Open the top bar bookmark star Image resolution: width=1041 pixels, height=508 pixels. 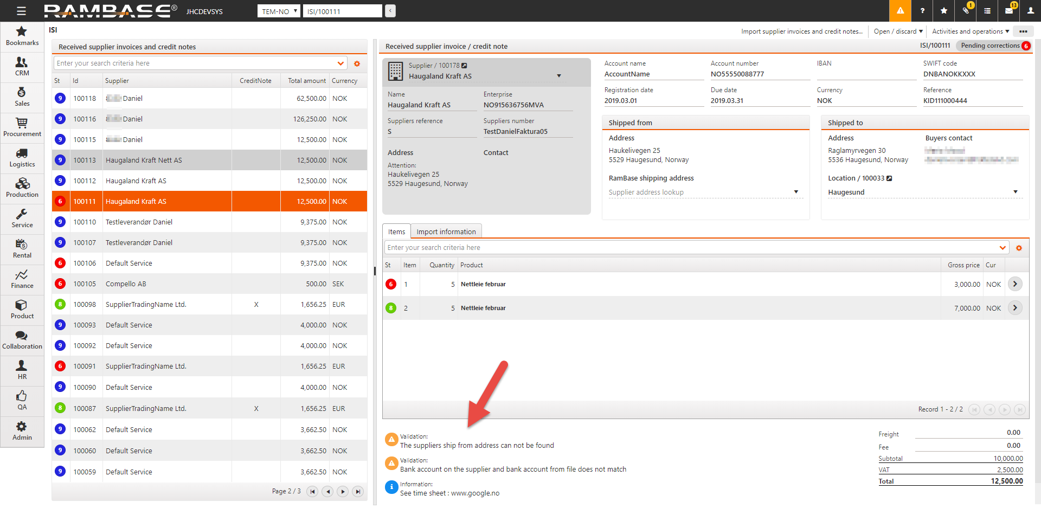point(944,11)
